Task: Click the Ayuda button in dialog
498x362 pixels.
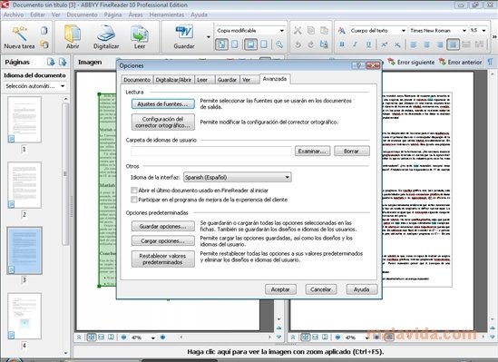Action: click(x=361, y=289)
